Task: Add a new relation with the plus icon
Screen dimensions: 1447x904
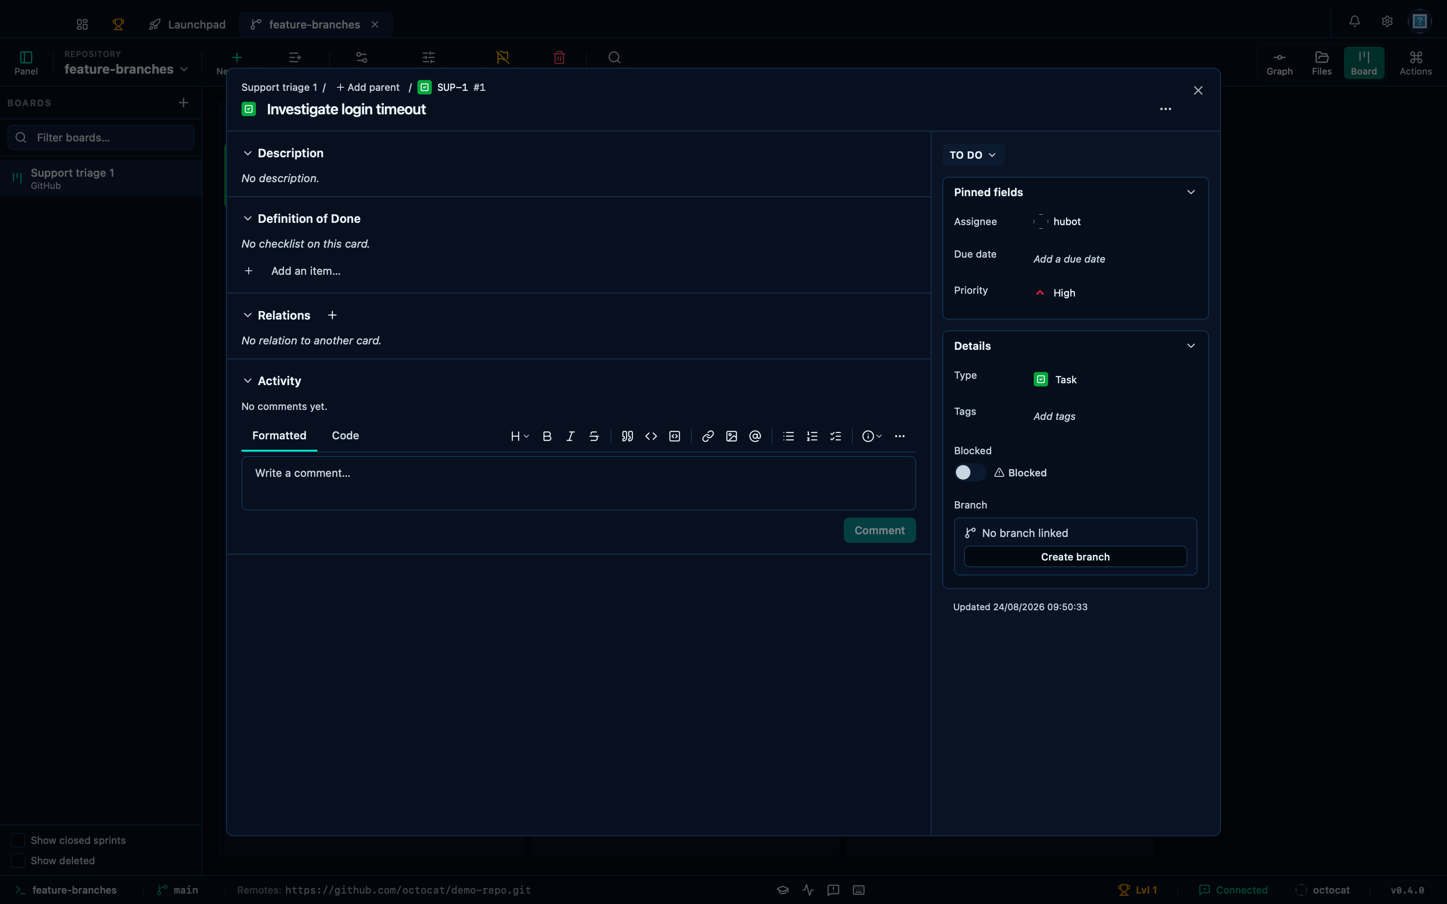Action: pyautogui.click(x=332, y=315)
